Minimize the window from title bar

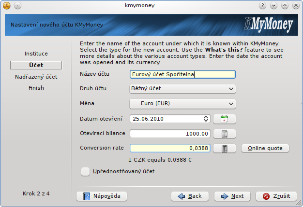[273, 6]
